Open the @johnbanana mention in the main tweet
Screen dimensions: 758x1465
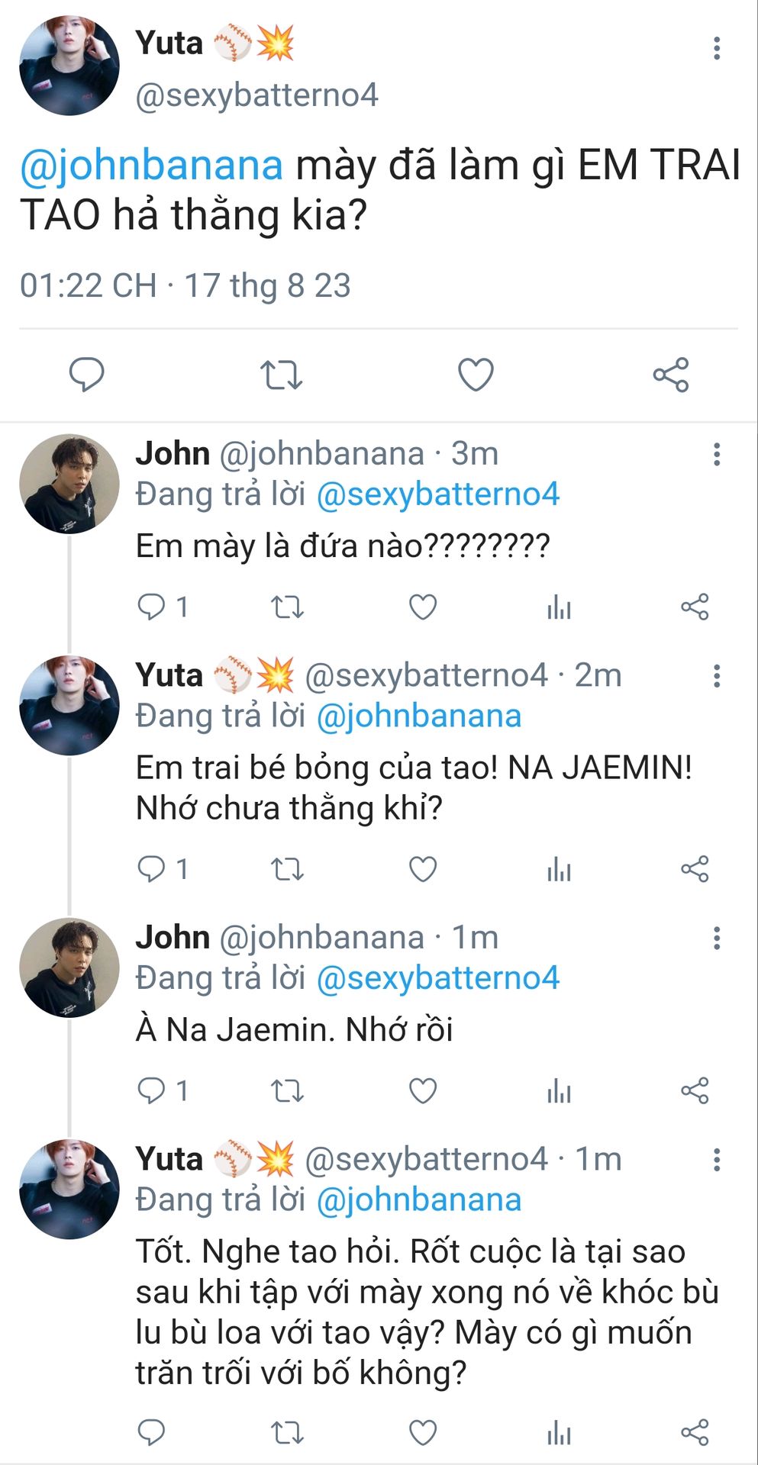[x=151, y=166]
